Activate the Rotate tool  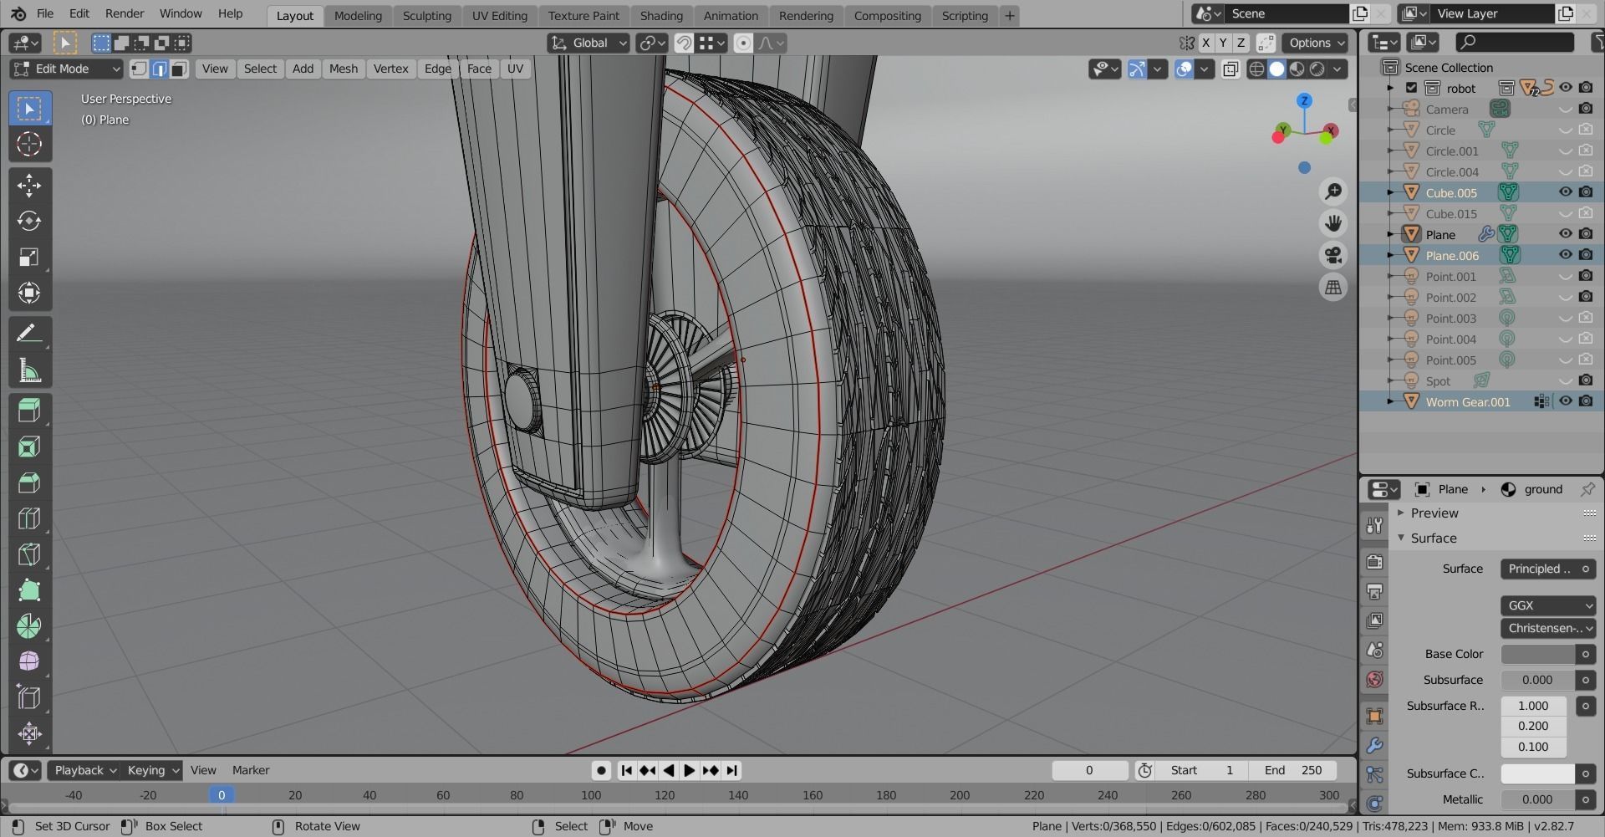tap(29, 221)
